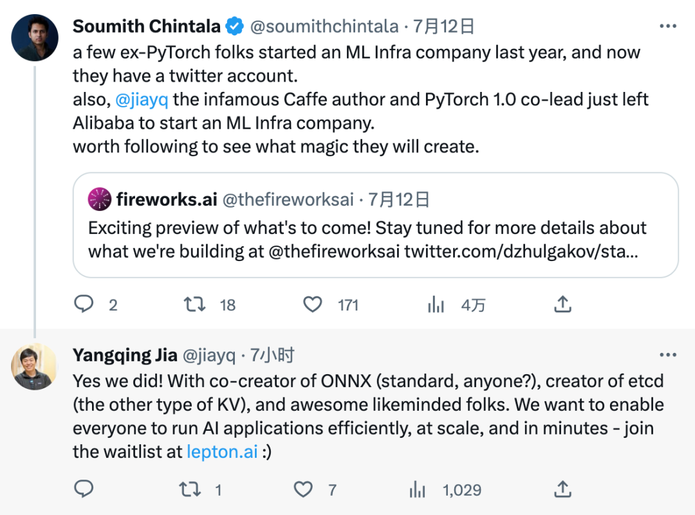Retweet Soumith Chintala's tweet
Image resolution: width=695 pixels, height=515 pixels.
(x=195, y=303)
